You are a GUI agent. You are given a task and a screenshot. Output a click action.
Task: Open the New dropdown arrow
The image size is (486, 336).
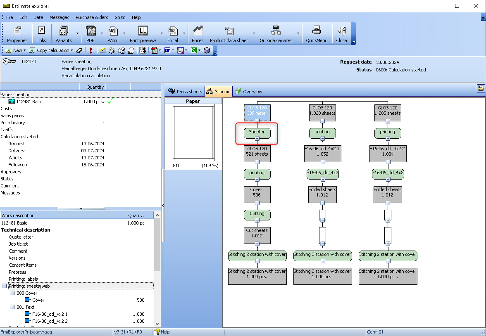[24, 50]
